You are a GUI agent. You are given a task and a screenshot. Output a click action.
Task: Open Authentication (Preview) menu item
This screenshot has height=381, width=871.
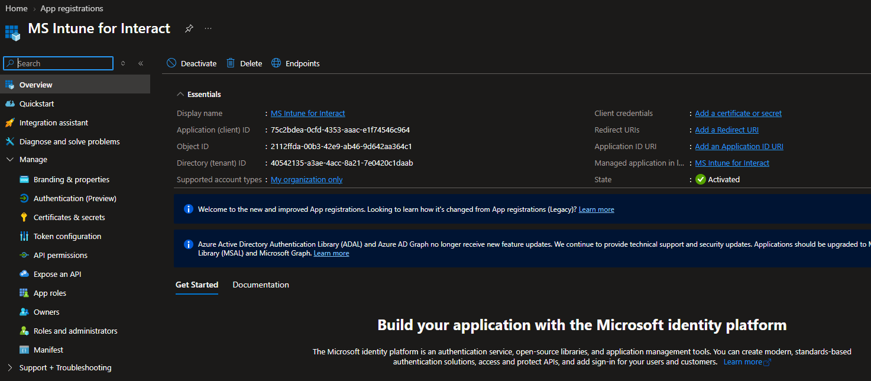pyautogui.click(x=75, y=198)
